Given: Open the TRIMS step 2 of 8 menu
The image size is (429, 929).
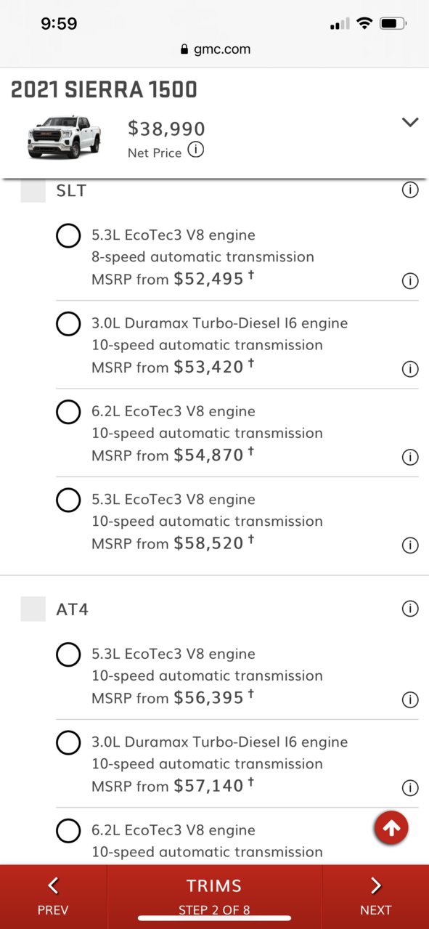Looking at the screenshot, I should [x=214, y=896].
